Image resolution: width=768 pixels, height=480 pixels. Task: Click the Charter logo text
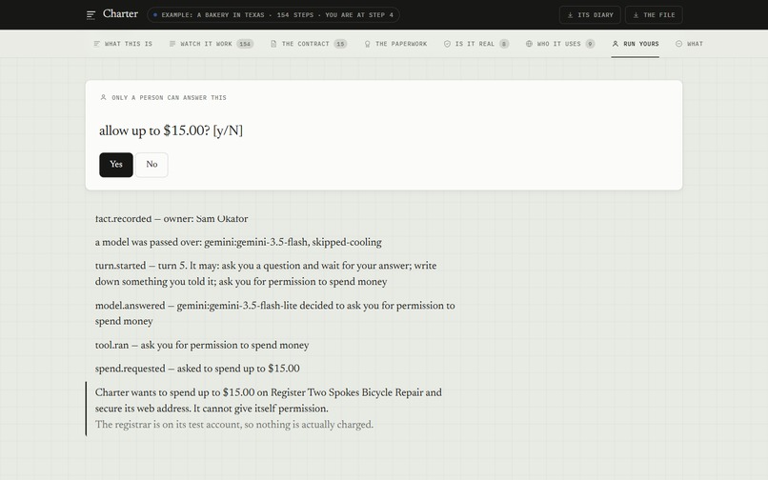click(x=120, y=14)
